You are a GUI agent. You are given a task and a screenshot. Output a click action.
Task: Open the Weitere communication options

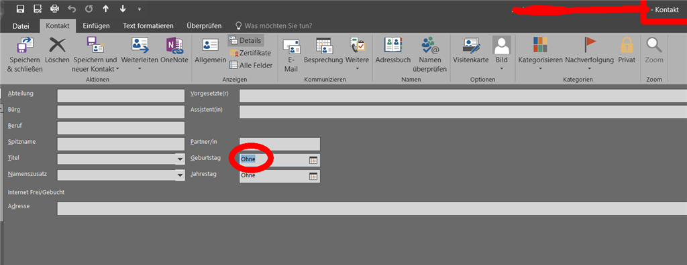click(357, 54)
